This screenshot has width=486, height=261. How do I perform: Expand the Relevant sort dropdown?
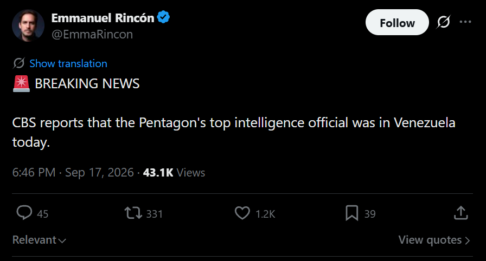tap(39, 240)
